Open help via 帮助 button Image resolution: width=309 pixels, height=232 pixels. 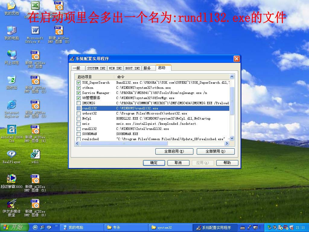tap(227, 163)
